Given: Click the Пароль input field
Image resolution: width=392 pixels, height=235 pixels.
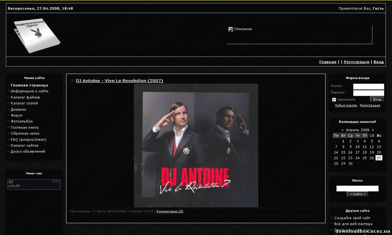Looking at the screenshot, I should [369, 93].
